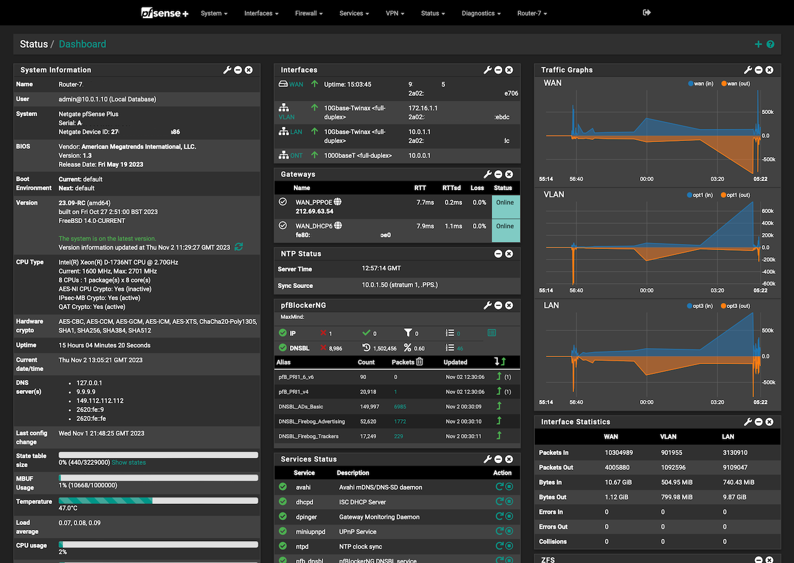Click the State table size progress bar

pyautogui.click(x=159, y=455)
